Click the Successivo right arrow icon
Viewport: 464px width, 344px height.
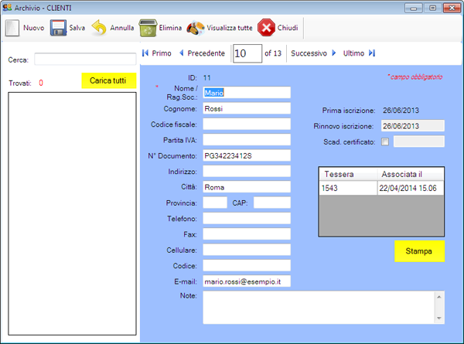point(334,53)
